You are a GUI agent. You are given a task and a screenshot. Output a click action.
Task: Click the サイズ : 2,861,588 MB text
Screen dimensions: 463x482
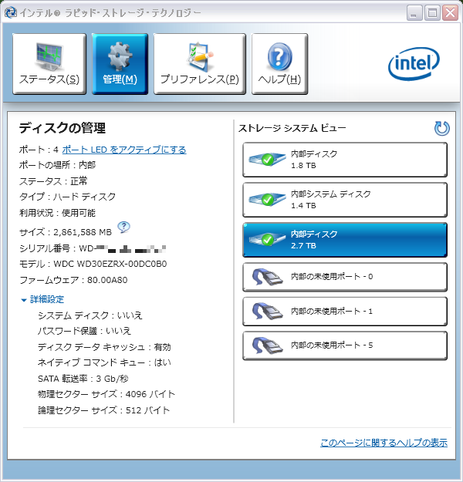pyautogui.click(x=66, y=232)
